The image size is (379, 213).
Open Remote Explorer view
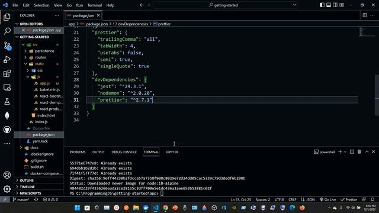point(7,88)
